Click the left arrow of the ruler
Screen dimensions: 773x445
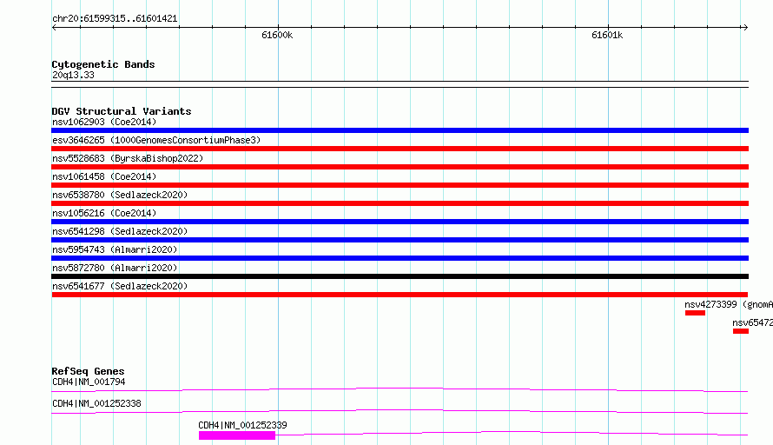click(54, 27)
